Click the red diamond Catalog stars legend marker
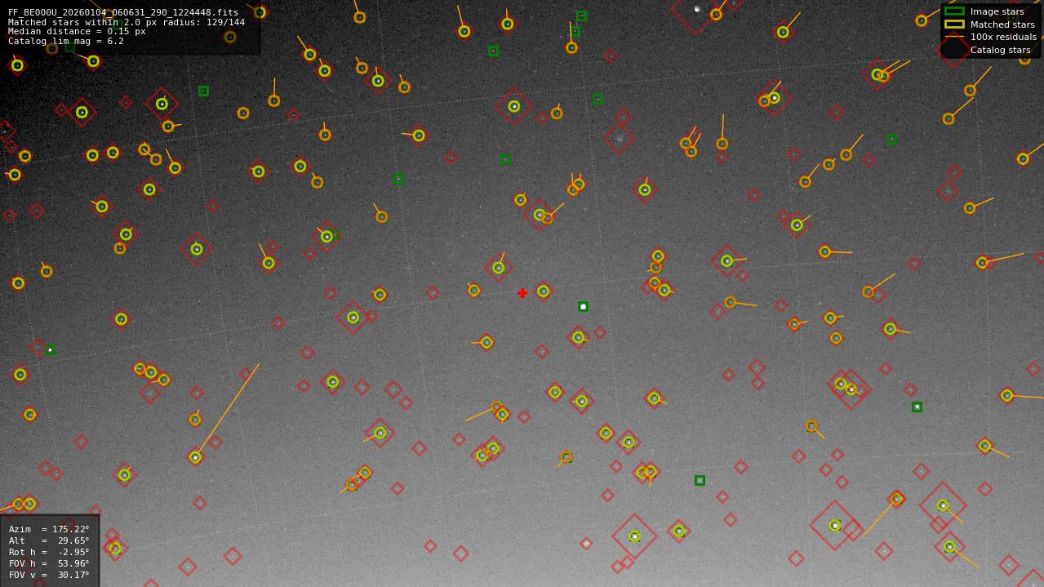The image size is (1044, 587). (x=954, y=50)
